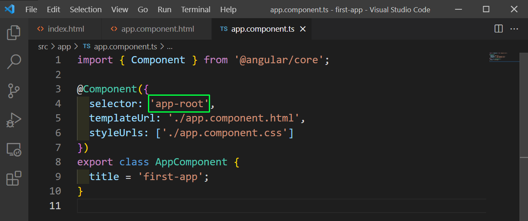This screenshot has width=528, height=221.
Task: Click the 'app-root' selector string
Action: pyautogui.click(x=179, y=104)
